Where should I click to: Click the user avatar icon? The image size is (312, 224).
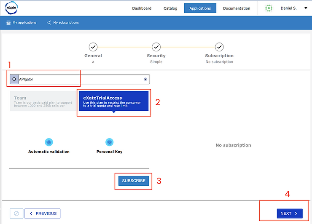coord(269,8)
